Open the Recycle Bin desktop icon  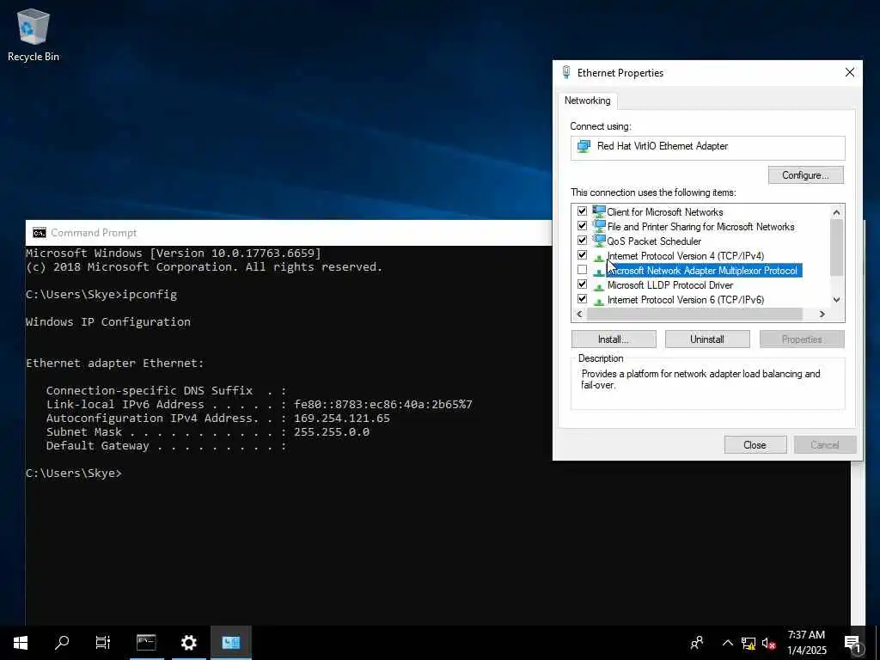34,34
